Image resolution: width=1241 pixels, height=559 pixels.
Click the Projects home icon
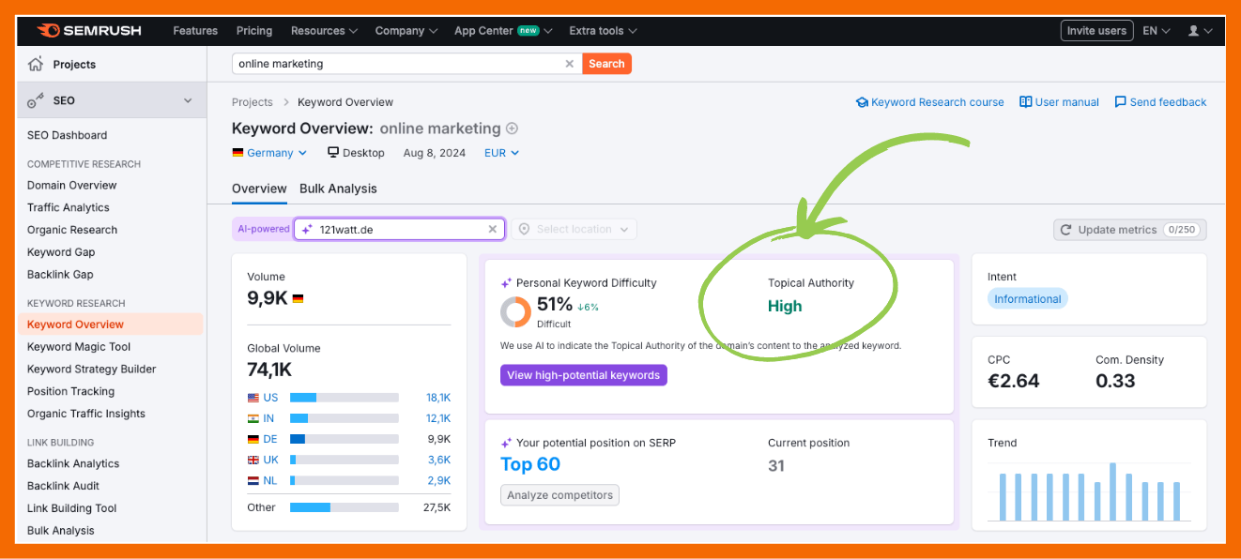36,65
